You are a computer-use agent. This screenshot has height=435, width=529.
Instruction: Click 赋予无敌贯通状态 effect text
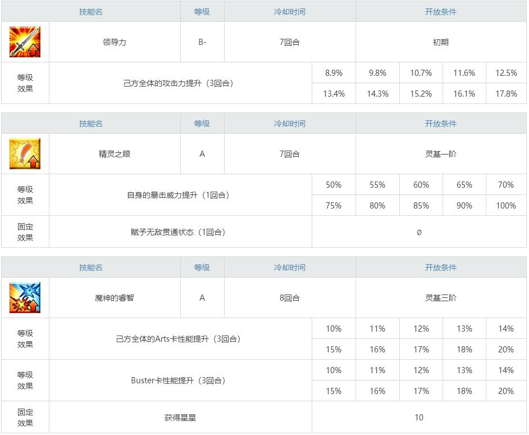[178, 232]
